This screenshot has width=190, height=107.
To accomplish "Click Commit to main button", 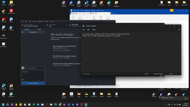I will tap(33, 83).
